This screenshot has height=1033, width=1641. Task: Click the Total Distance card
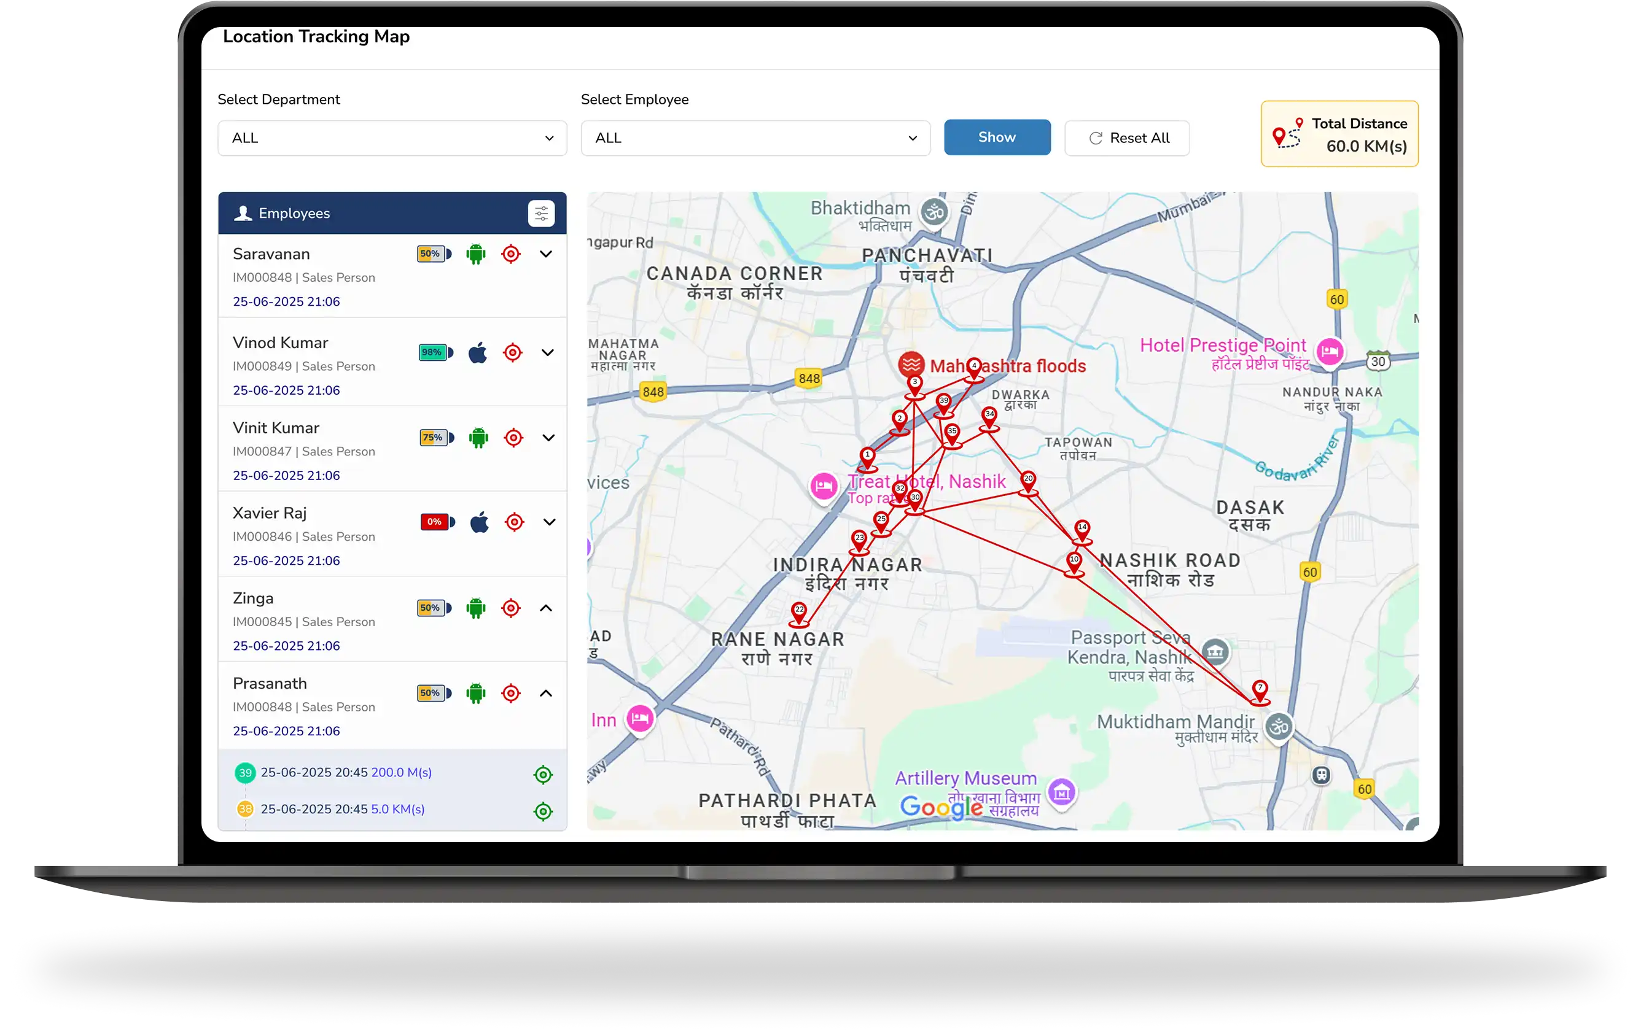tap(1339, 134)
